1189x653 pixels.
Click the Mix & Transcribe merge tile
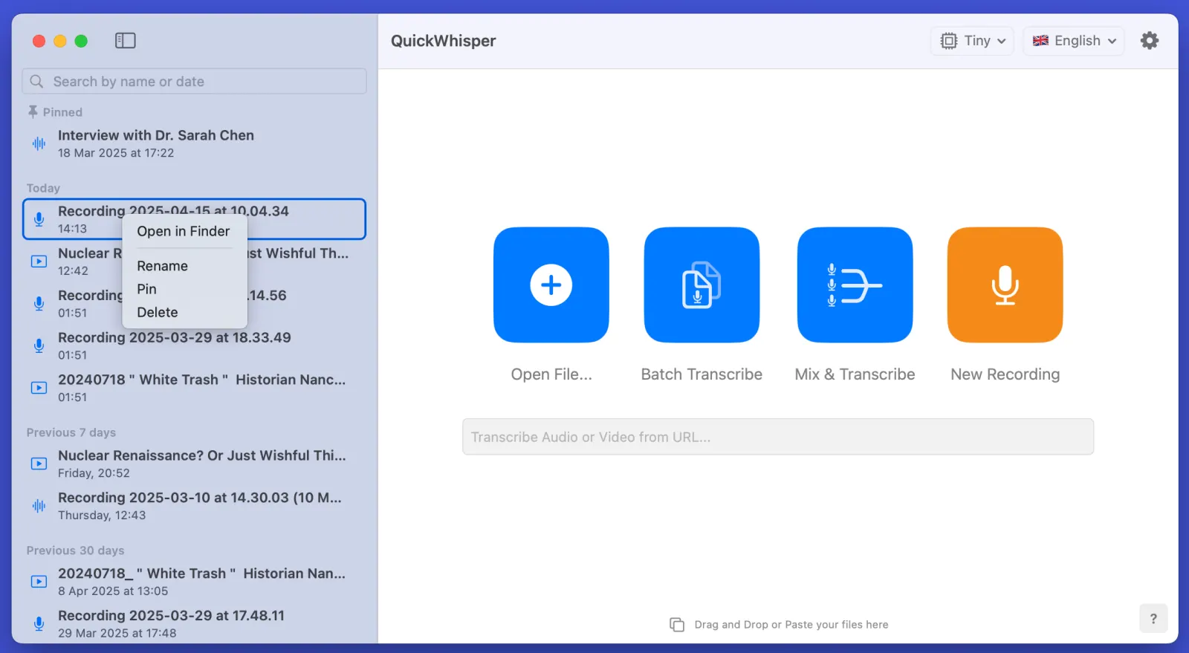(x=855, y=285)
